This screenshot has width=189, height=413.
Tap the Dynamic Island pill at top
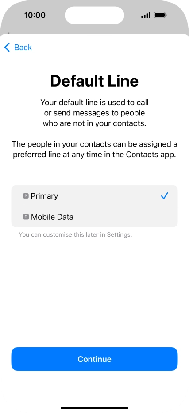(95, 15)
